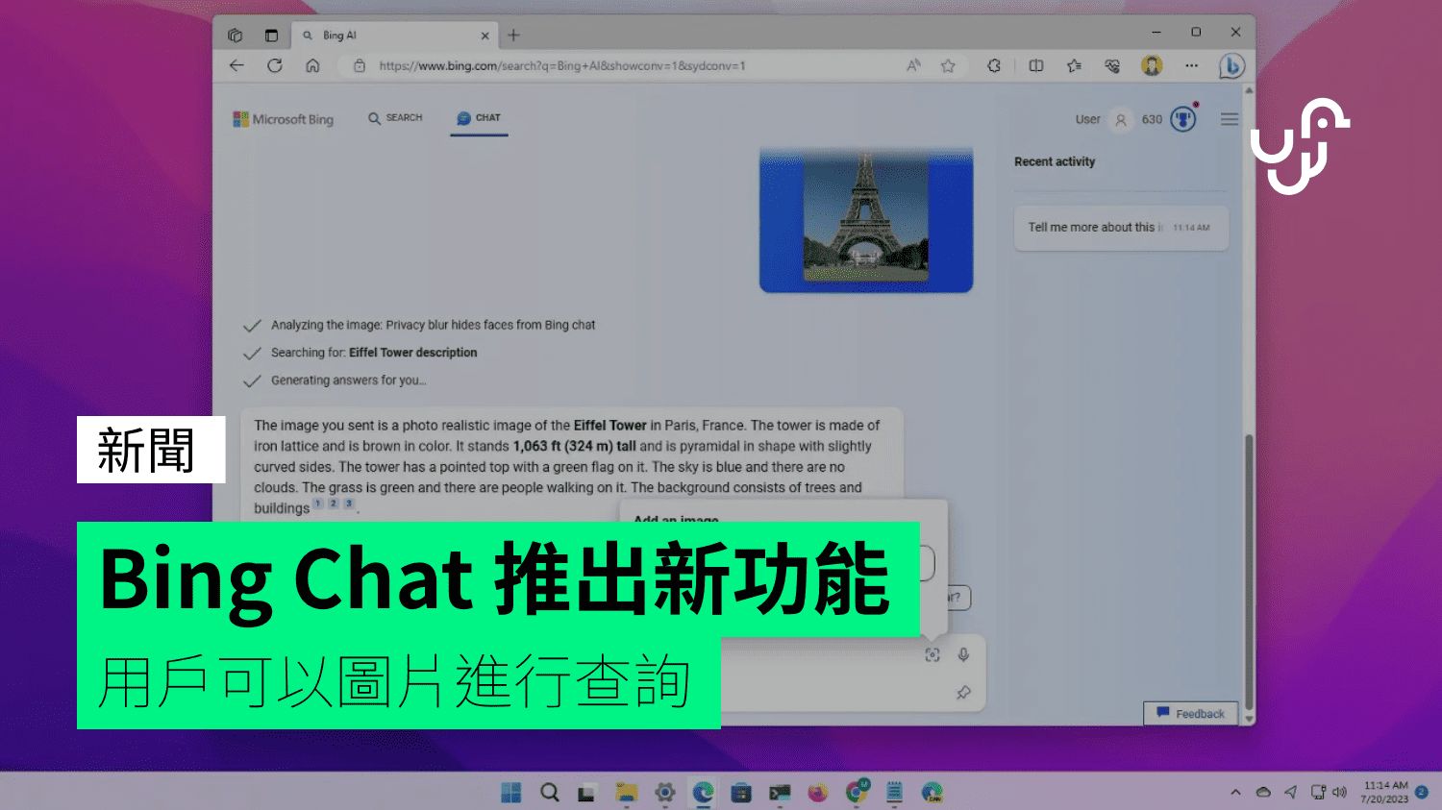Open the notification count badge

[x=1422, y=792]
